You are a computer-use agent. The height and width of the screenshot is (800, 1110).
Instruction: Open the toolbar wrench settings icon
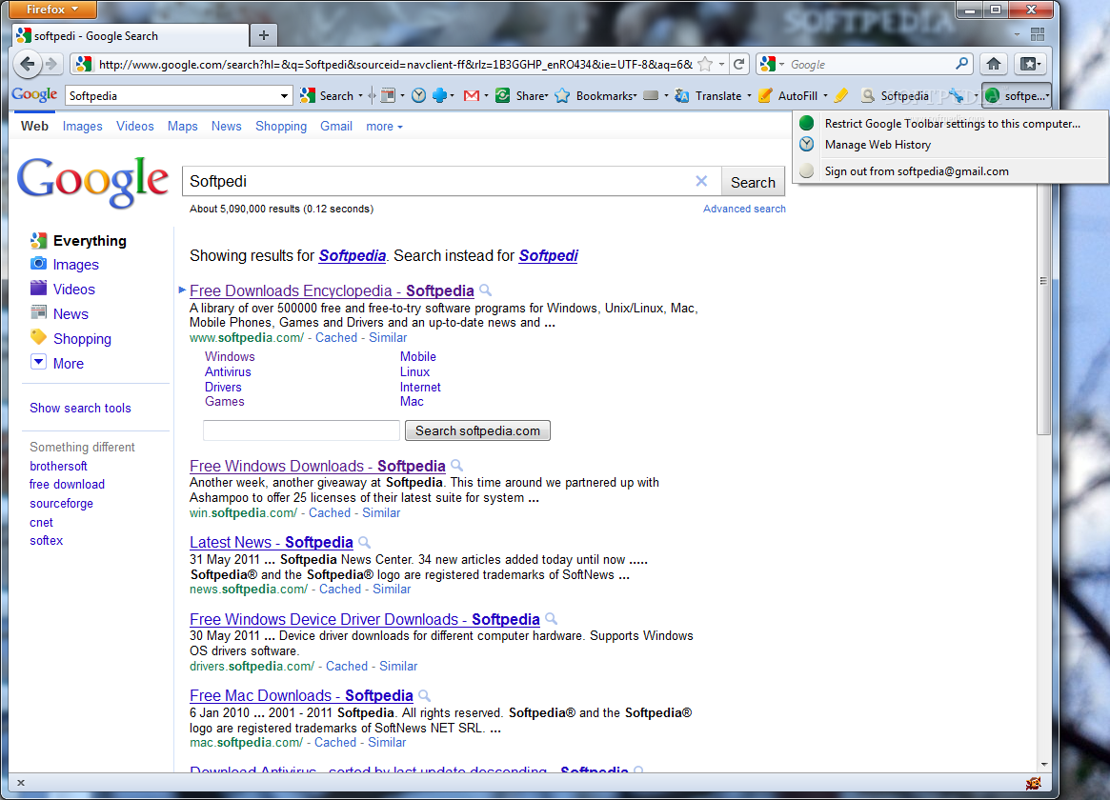click(958, 95)
